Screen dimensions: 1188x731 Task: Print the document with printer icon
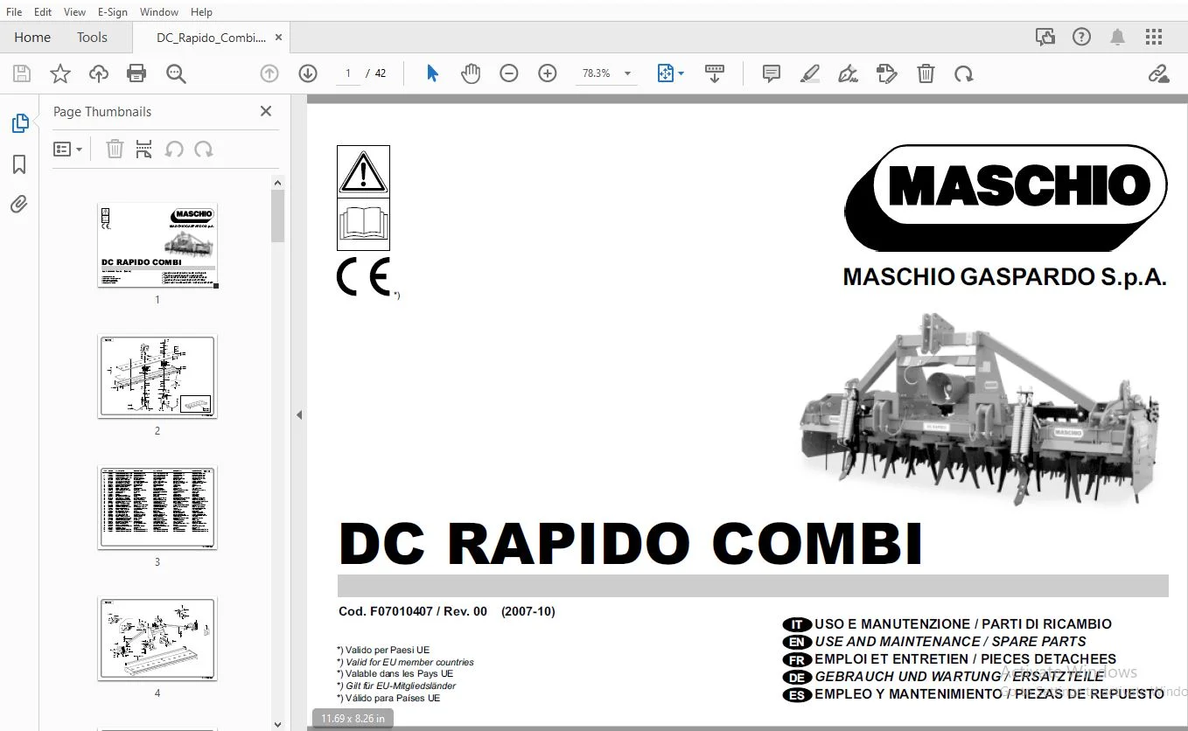(136, 73)
